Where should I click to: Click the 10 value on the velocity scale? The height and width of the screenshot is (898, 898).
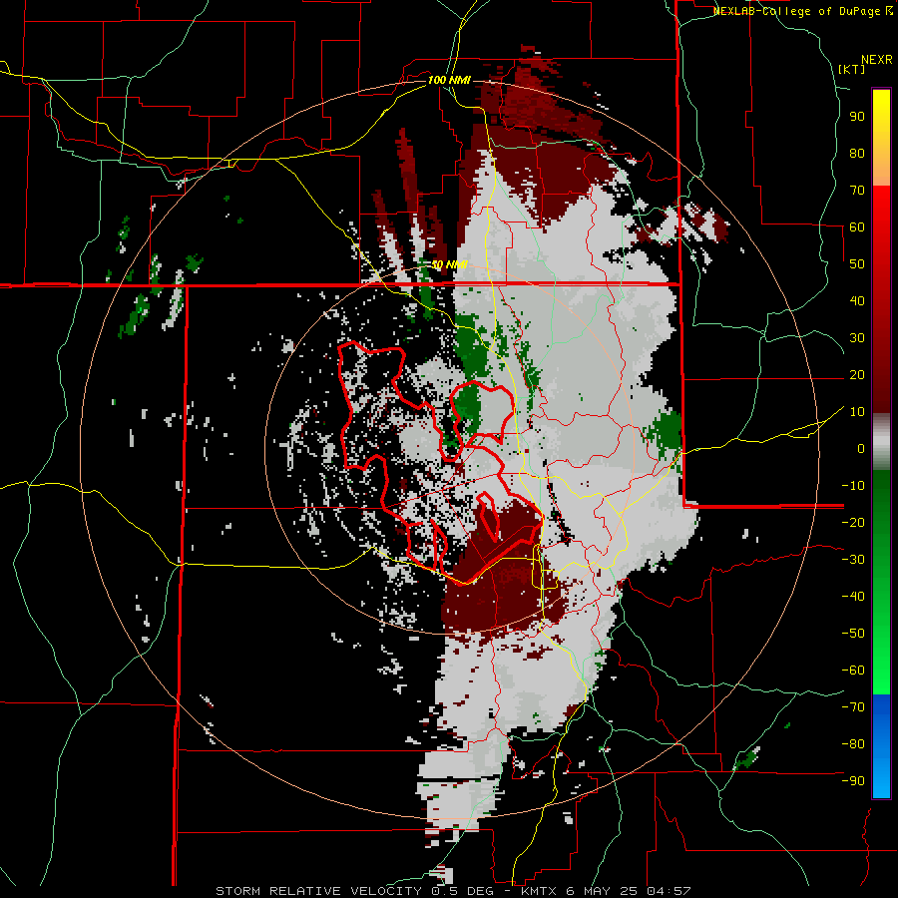pos(857,412)
